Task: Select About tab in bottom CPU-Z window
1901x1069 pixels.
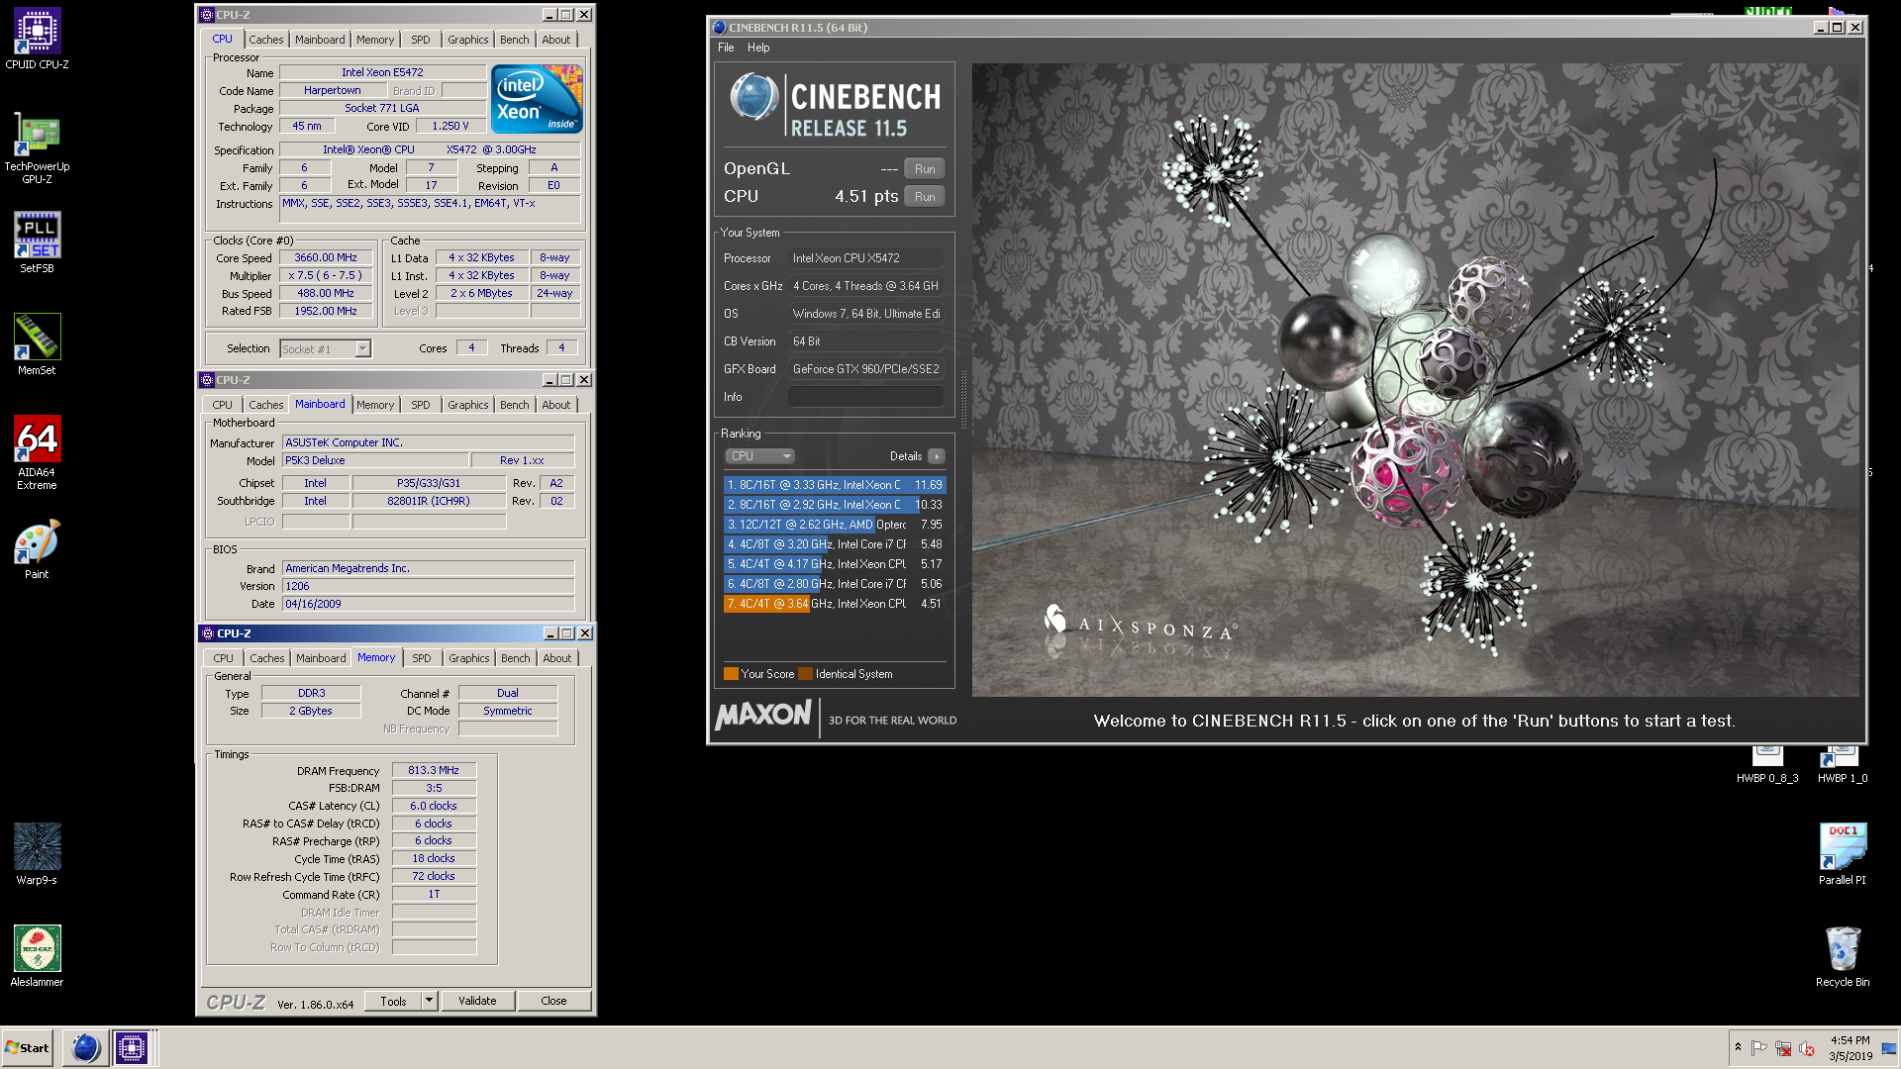Action: click(556, 658)
